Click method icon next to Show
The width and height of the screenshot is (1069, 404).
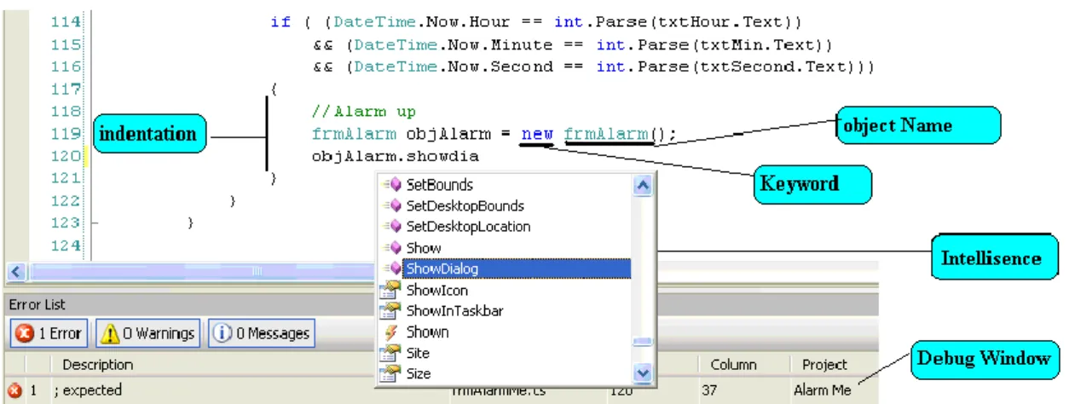tap(392, 248)
